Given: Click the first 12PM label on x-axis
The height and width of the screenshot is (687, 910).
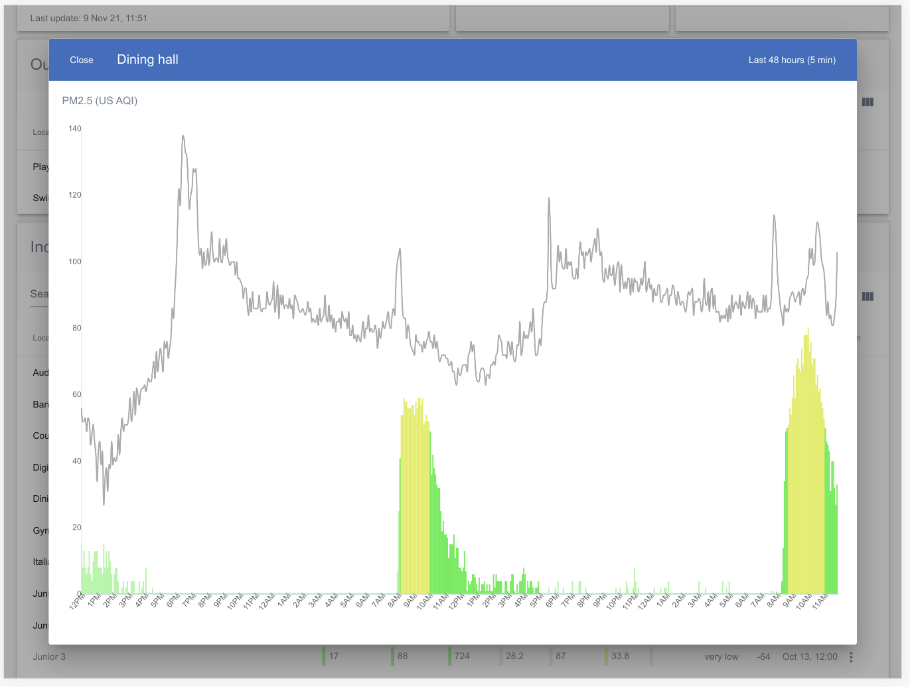Looking at the screenshot, I should (x=76, y=602).
